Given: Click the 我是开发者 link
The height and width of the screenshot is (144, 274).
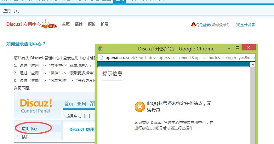Looking at the screenshot, I should point(246,25).
